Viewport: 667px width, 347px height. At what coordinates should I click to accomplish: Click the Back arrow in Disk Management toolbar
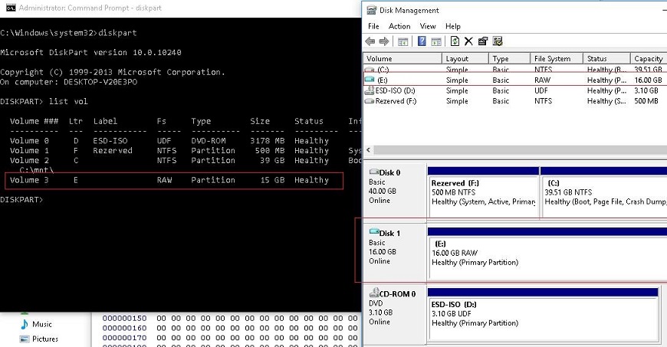(371, 41)
